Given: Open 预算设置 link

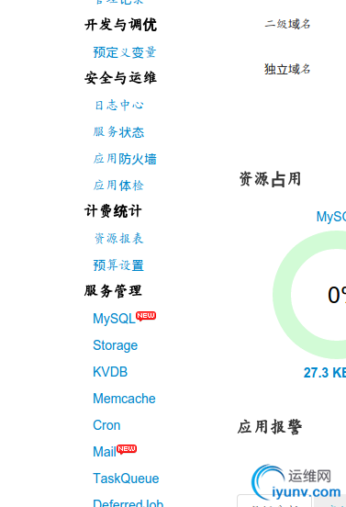Looking at the screenshot, I should click(118, 265).
